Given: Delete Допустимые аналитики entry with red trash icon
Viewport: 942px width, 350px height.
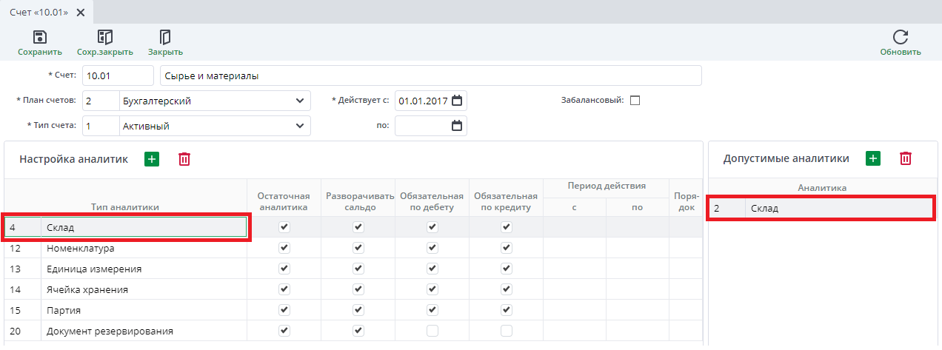Looking at the screenshot, I should (x=905, y=158).
